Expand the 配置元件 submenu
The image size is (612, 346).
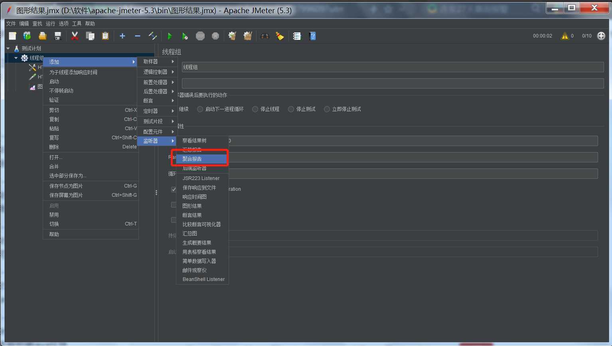click(157, 132)
